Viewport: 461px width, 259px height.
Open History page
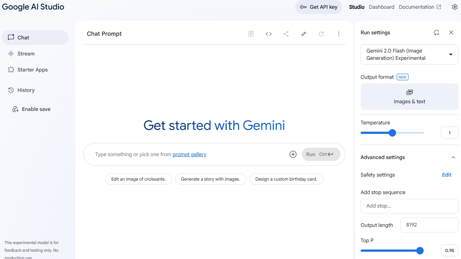coord(35,90)
